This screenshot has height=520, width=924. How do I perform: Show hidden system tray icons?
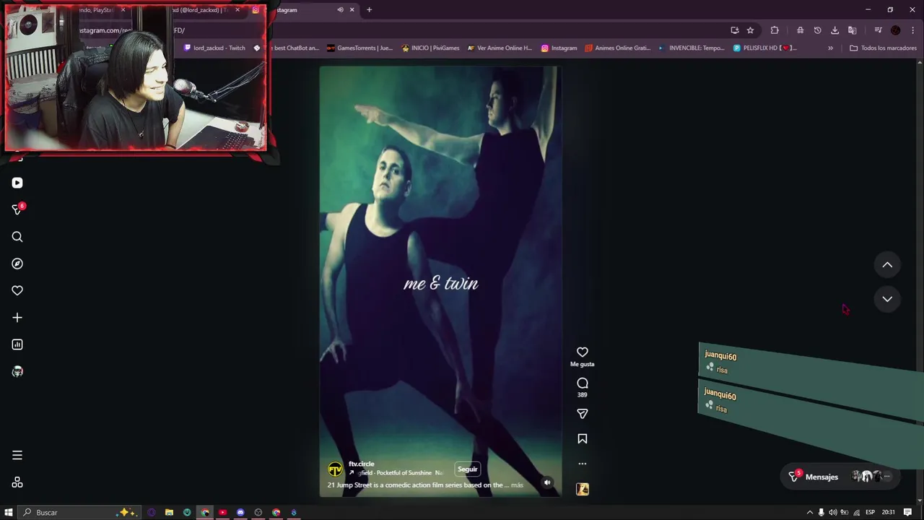coord(810,513)
